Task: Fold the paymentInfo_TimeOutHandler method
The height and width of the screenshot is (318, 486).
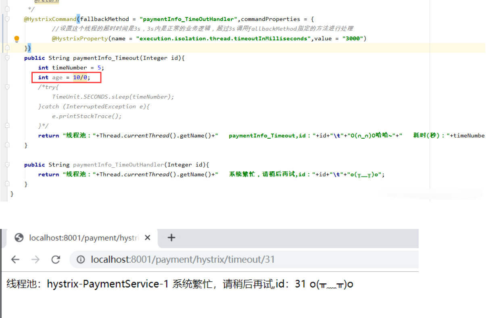Action: (7, 165)
